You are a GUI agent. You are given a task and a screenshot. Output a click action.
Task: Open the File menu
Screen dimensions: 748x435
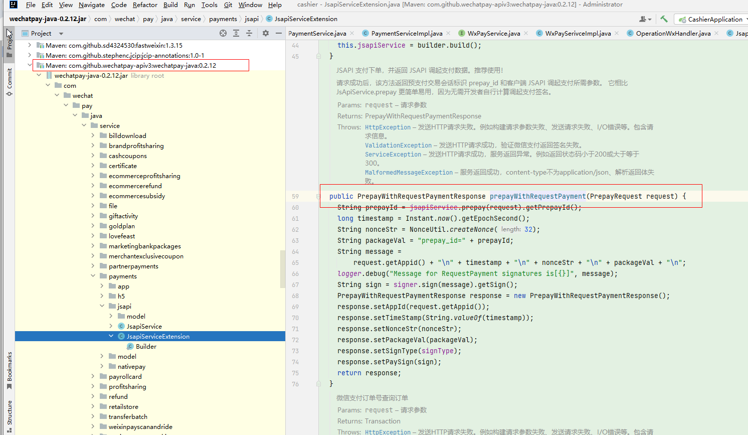pyautogui.click(x=31, y=5)
